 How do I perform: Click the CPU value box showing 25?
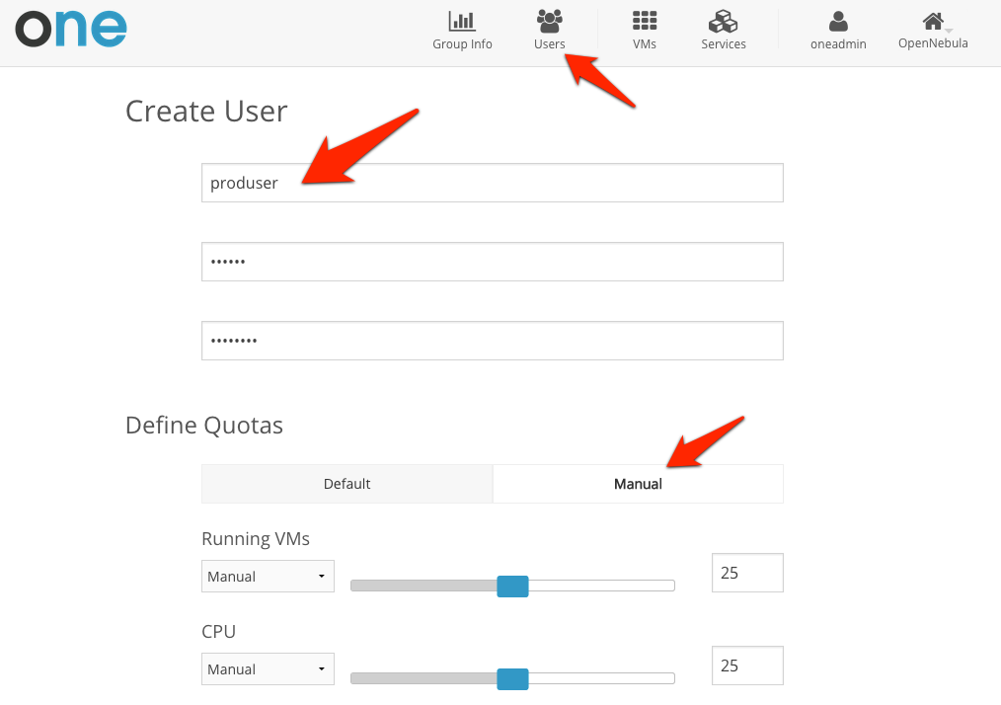(x=747, y=666)
